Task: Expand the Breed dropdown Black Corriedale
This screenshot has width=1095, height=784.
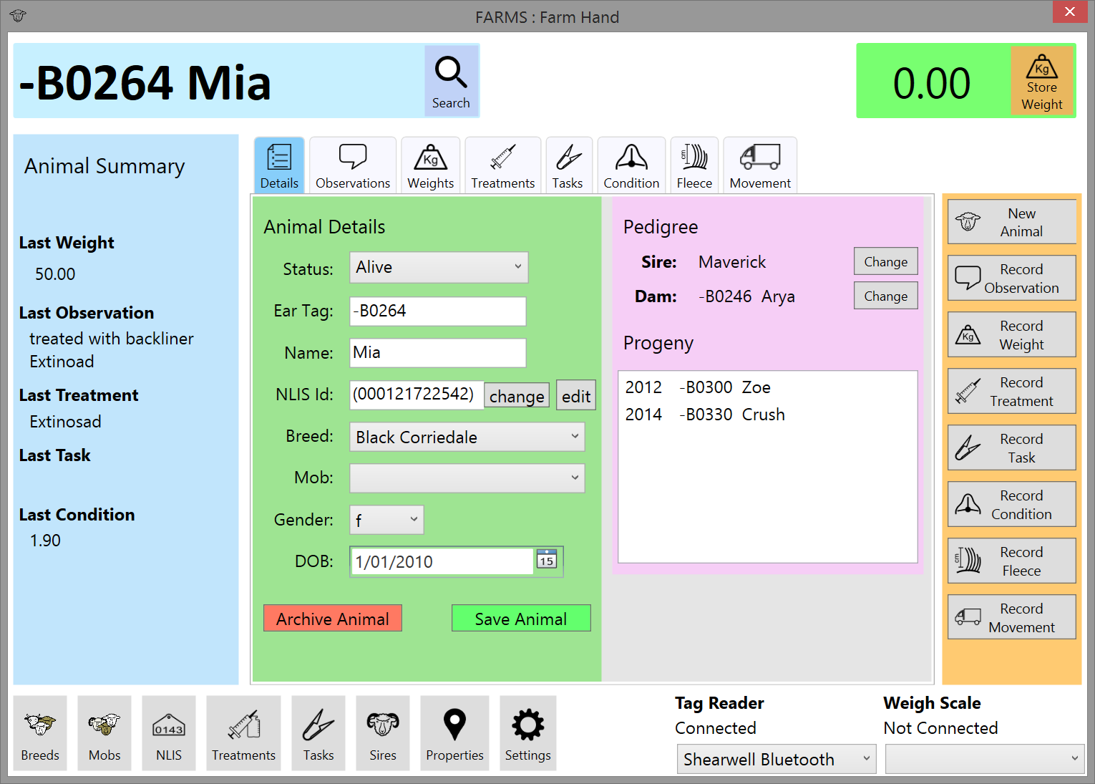Action: click(467, 437)
